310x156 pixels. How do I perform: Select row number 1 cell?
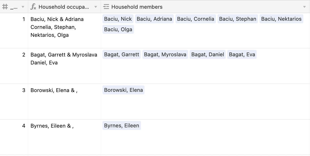pyautogui.click(x=14, y=19)
